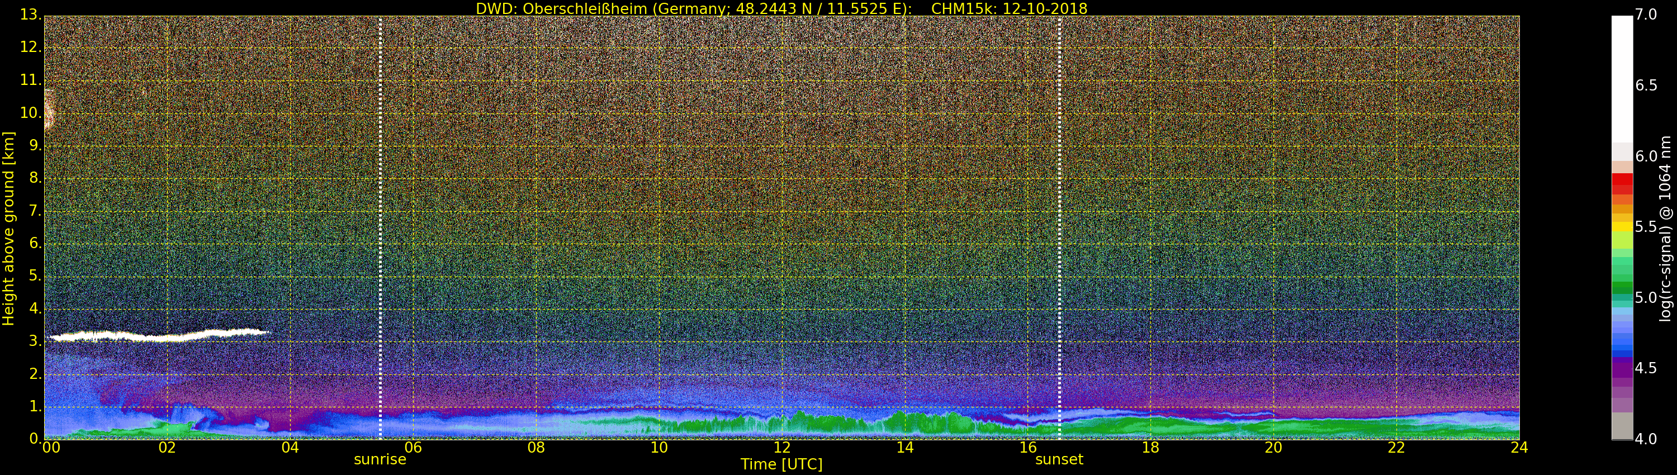Click the '08' tick on the time axis
The image size is (1677, 475).
pos(536,448)
